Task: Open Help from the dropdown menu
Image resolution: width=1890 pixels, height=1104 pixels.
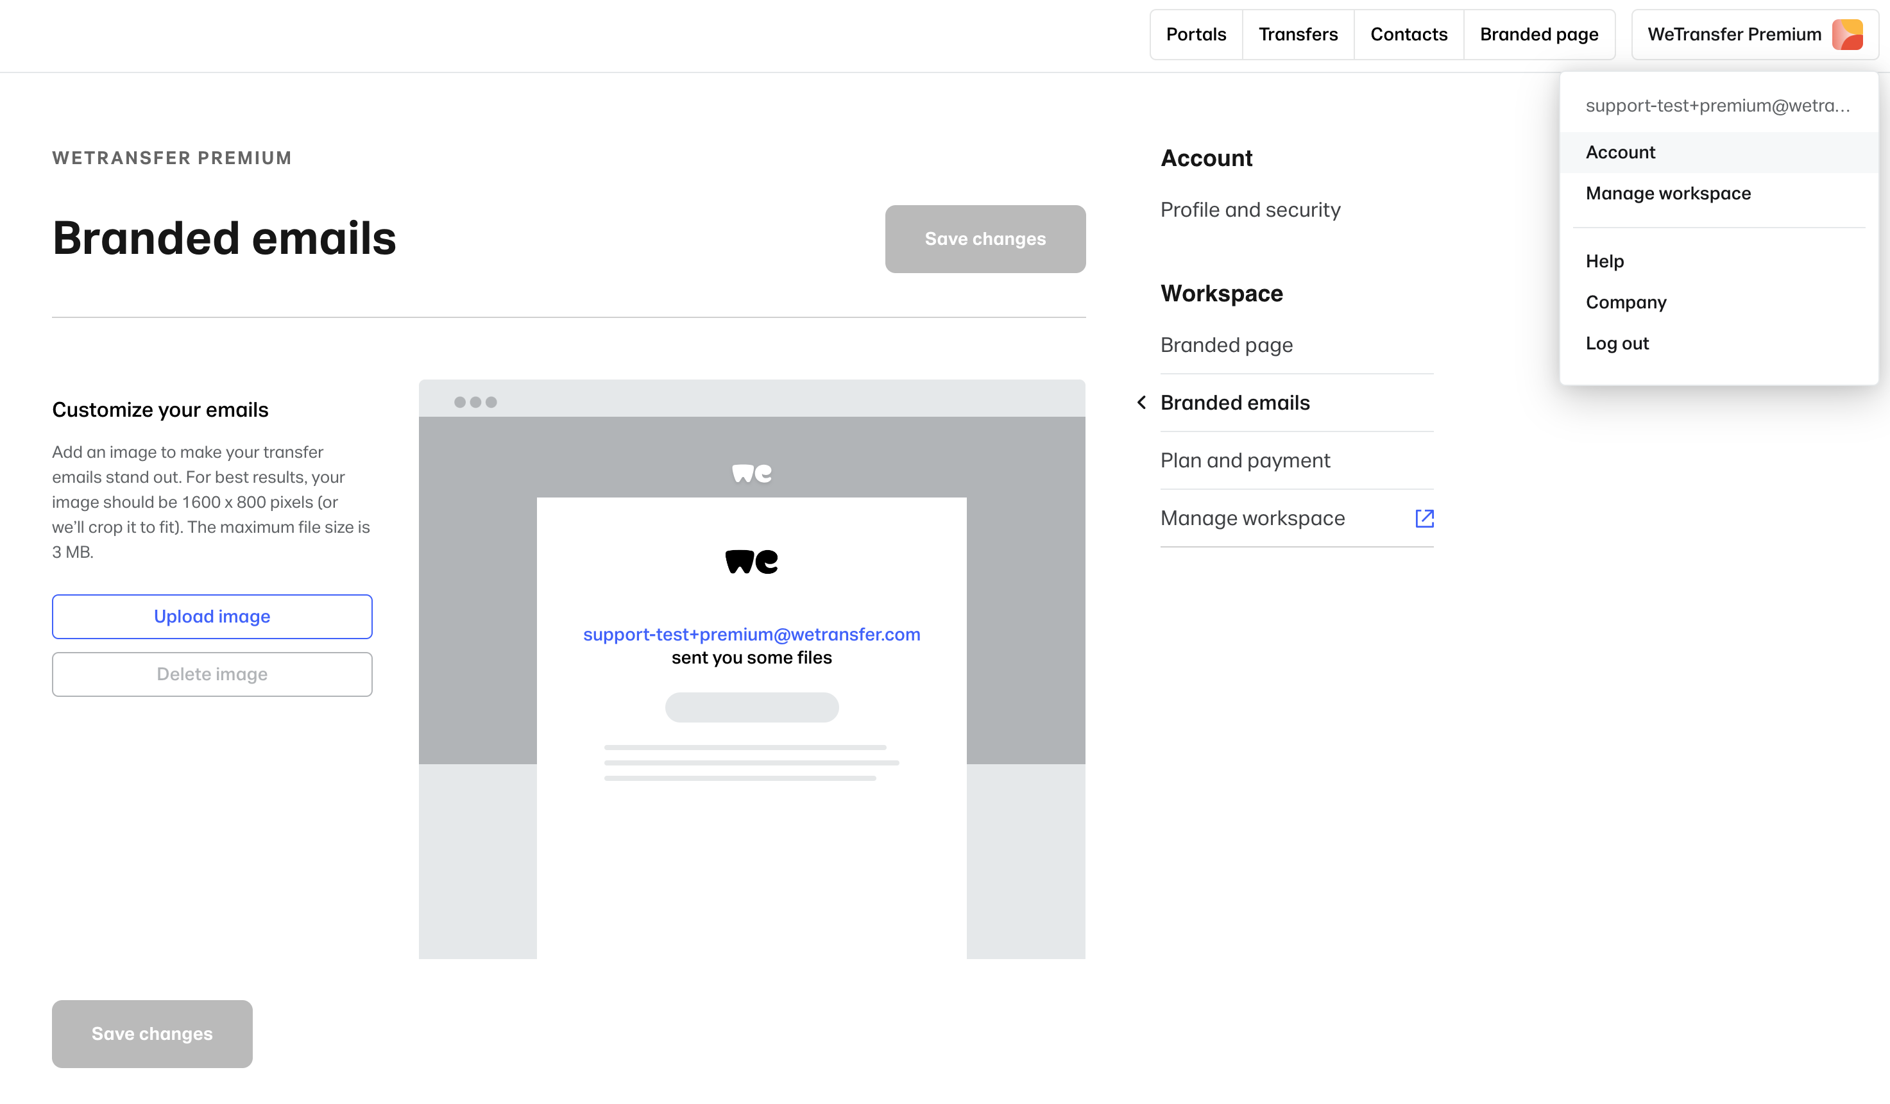Action: click(x=1719, y=262)
